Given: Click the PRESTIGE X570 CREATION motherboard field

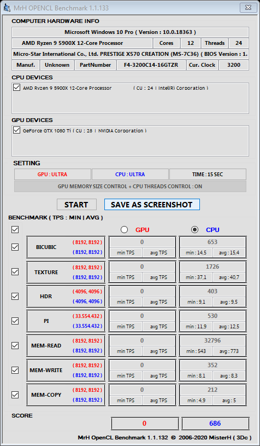Looking at the screenshot, I should pos(131,54).
